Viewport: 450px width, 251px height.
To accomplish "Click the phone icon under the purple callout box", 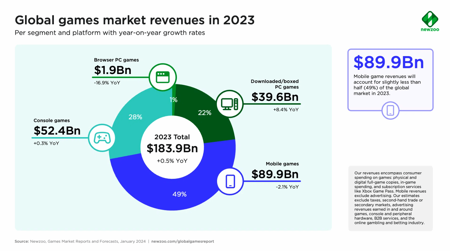I will [390, 110].
